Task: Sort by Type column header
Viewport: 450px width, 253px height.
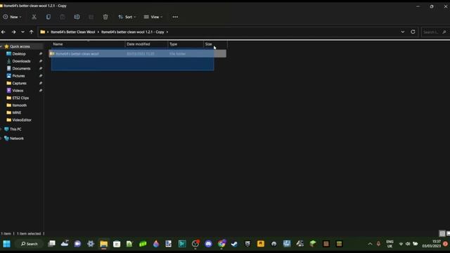Action: 186,44
